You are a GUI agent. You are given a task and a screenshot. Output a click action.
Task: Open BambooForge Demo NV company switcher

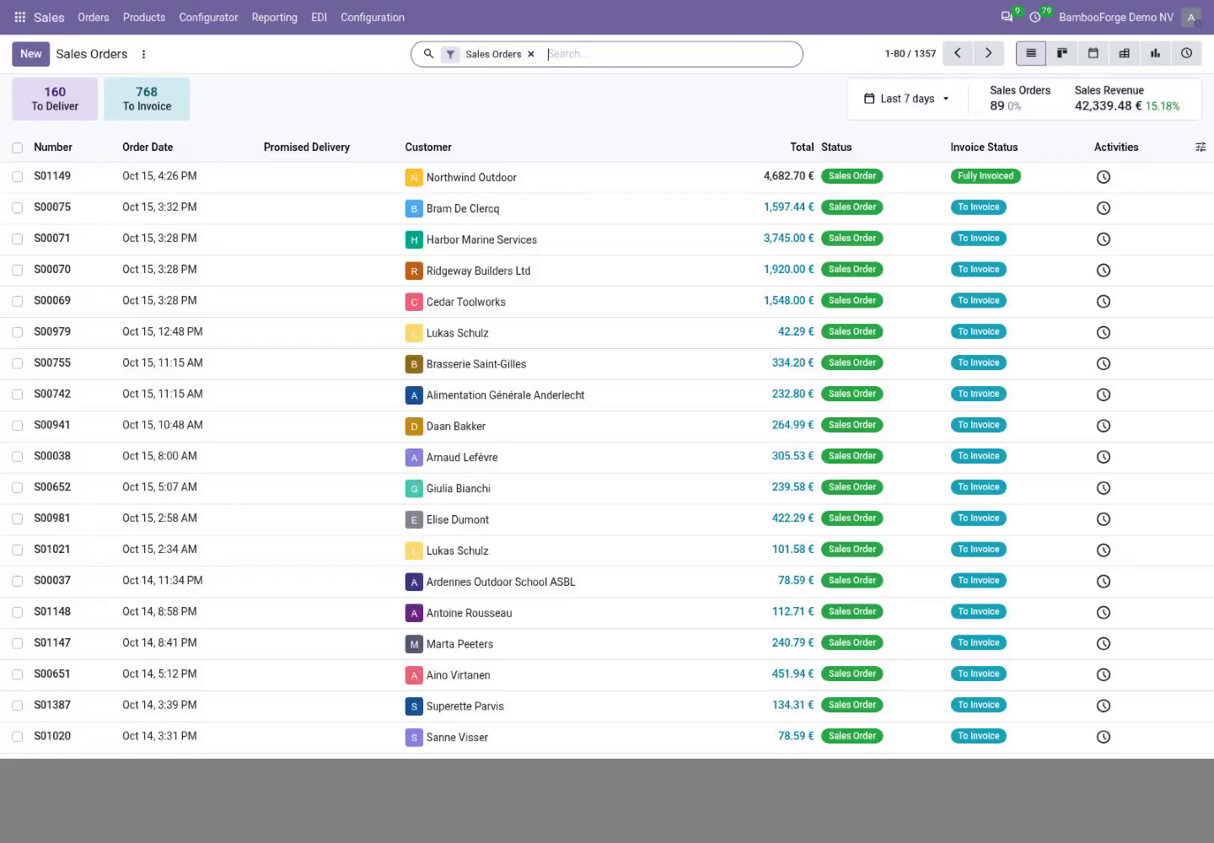(x=1116, y=17)
